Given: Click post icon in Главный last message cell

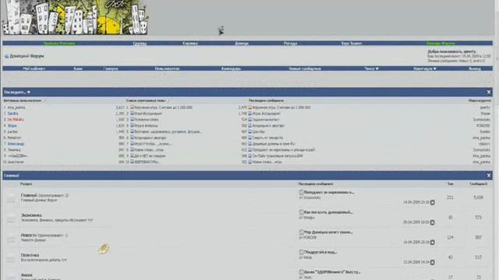Looking at the screenshot, I should pos(301,192).
